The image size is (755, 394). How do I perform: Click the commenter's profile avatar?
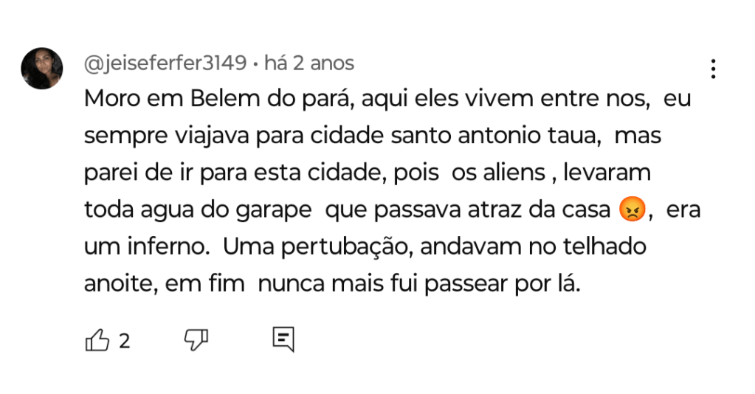pyautogui.click(x=42, y=68)
